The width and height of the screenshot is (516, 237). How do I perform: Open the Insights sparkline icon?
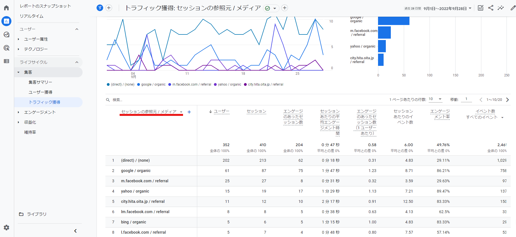tap(501, 8)
